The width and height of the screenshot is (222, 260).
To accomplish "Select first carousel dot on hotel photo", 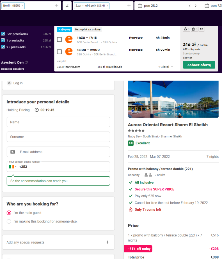I will [x=166, y=114].
